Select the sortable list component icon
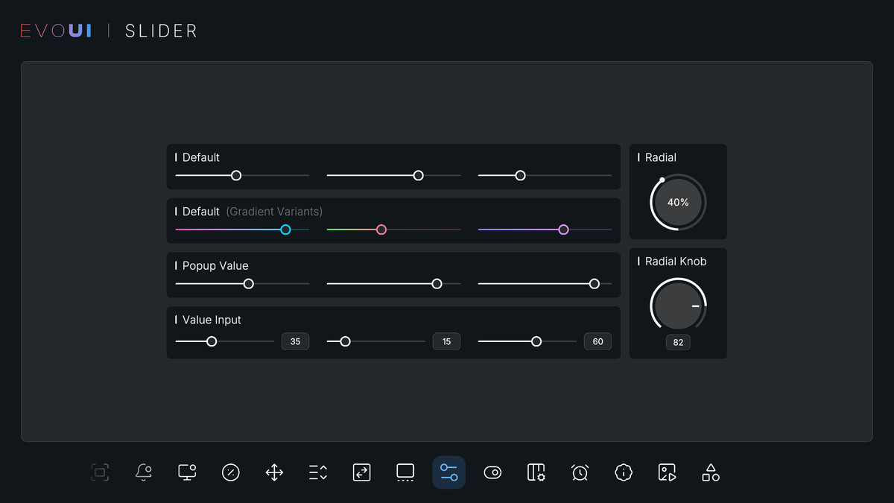This screenshot has width=894, height=503. click(x=317, y=472)
